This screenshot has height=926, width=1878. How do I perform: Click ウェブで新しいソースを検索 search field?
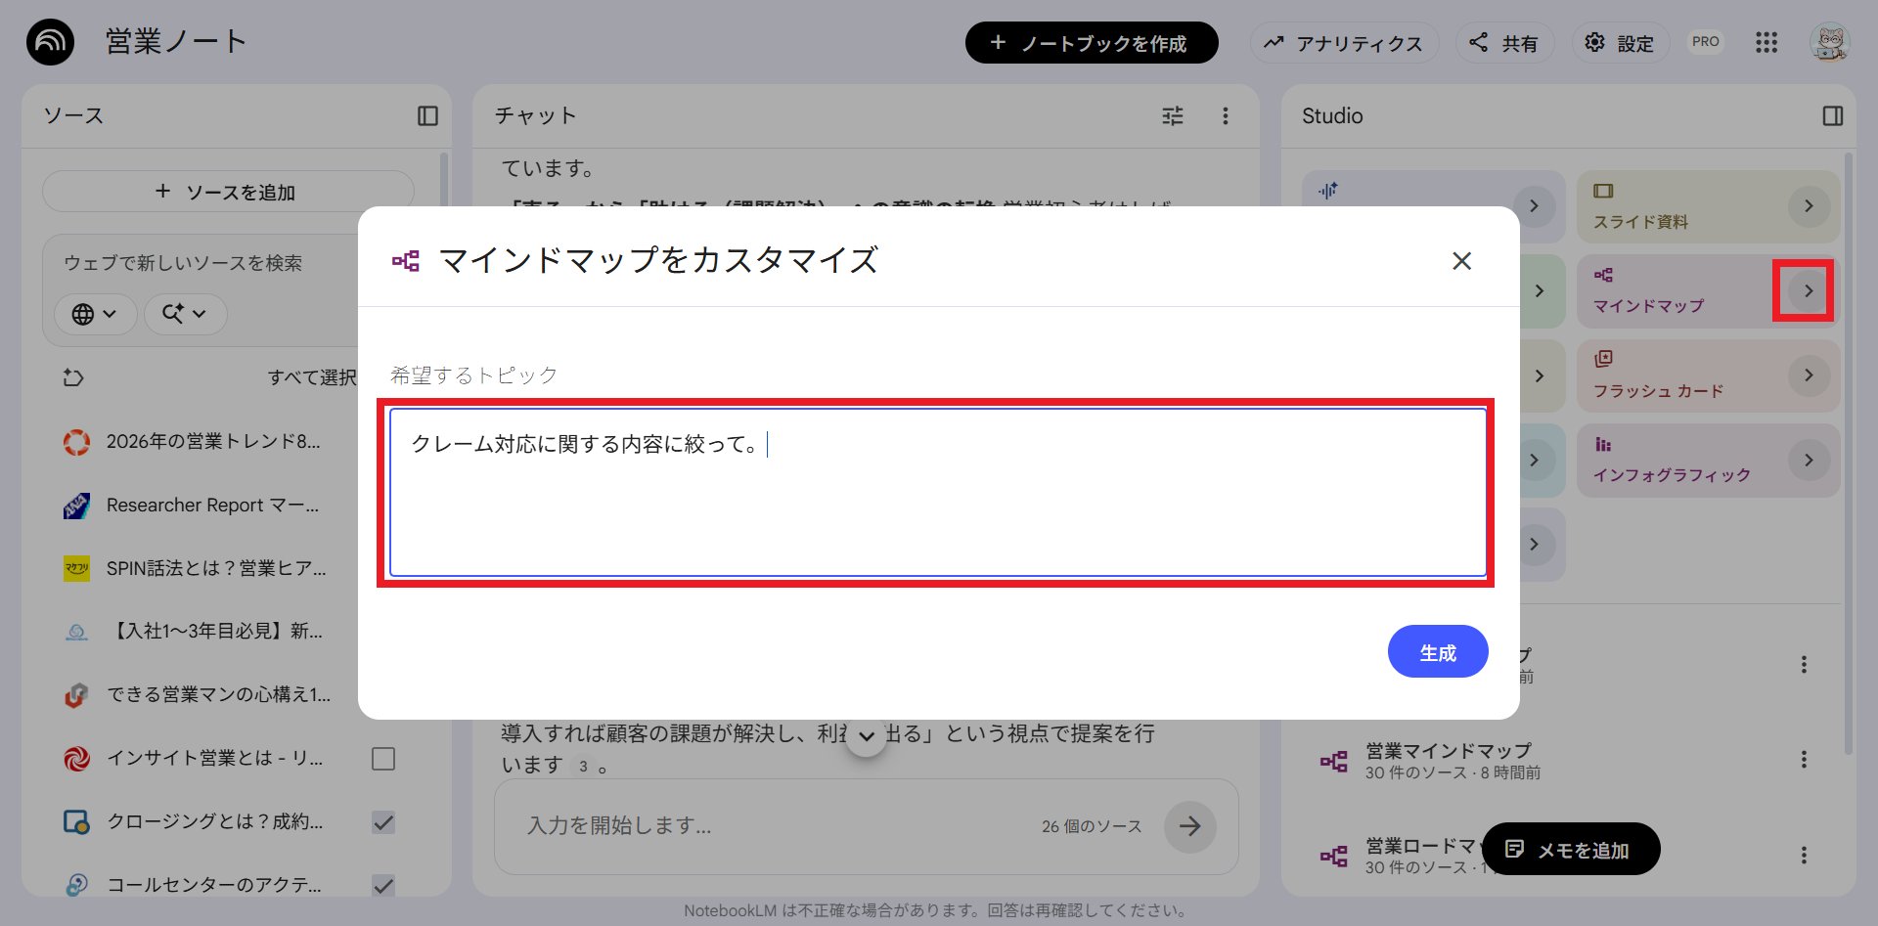tap(183, 263)
